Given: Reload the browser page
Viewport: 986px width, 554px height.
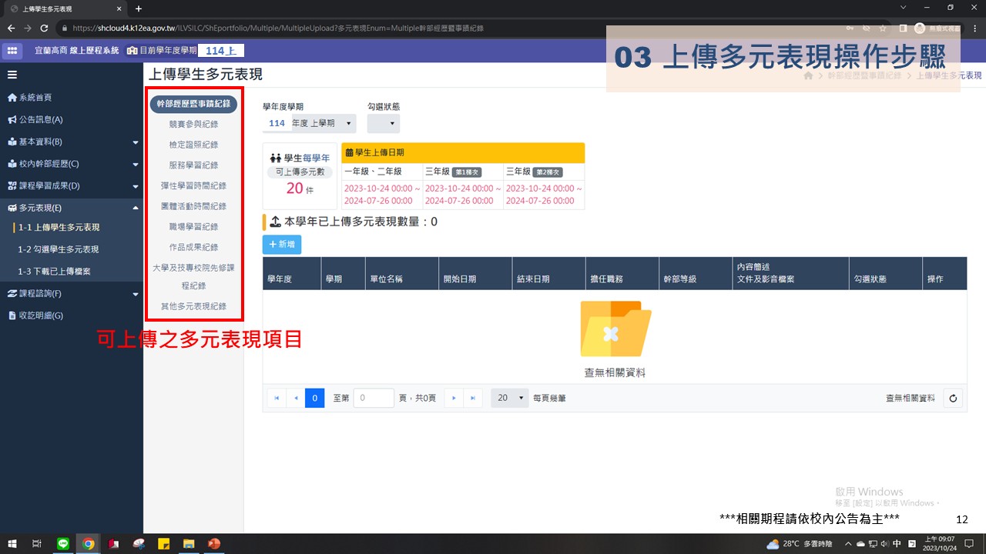Looking at the screenshot, I should coord(44,28).
